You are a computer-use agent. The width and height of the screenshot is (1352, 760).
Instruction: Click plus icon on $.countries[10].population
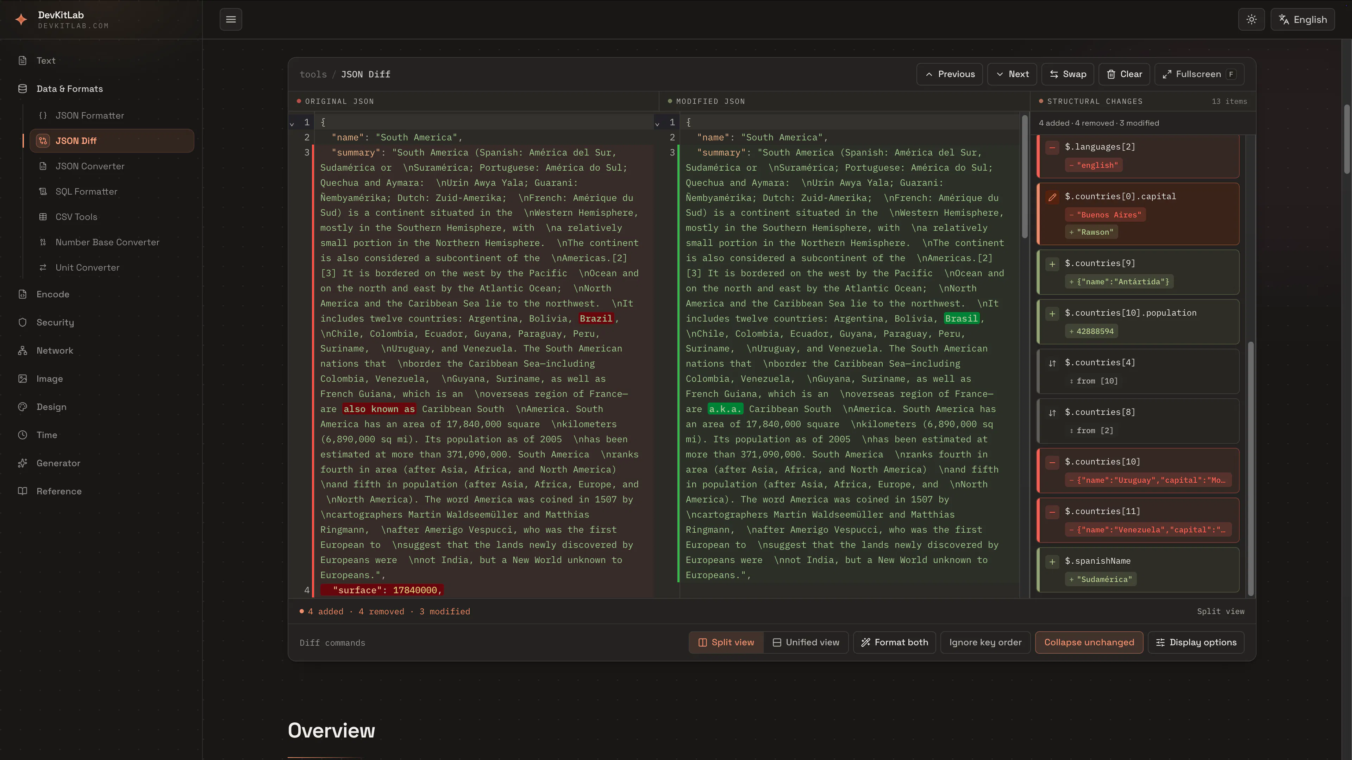pos(1052,313)
